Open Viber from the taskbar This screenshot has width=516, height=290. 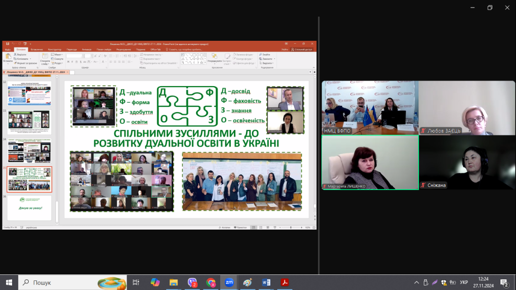pyautogui.click(x=192, y=282)
